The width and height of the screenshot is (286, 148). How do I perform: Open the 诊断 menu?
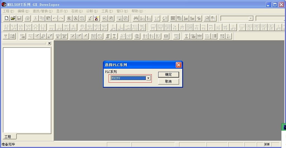click(x=92, y=11)
